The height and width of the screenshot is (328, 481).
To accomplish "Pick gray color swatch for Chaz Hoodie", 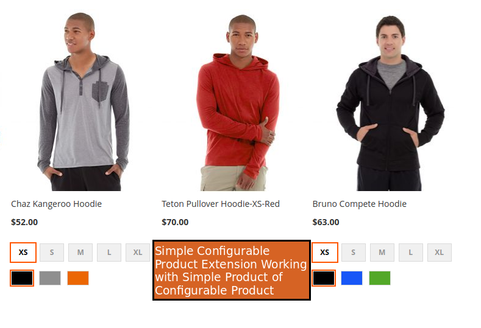I will [50, 278].
